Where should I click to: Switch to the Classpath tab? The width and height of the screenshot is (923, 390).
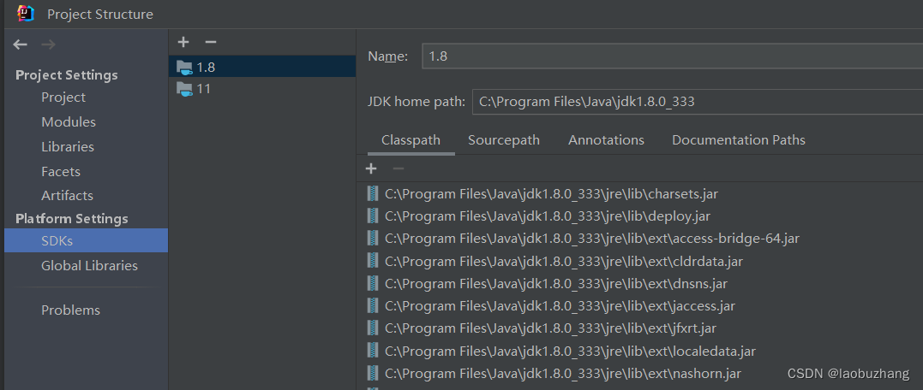click(411, 140)
